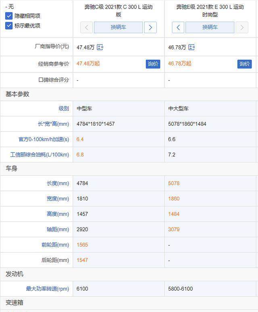Viewport: 258px width, 312px height.
Task: Click 工信部综合油耗(L/100km) parameter label
Action: [40, 155]
